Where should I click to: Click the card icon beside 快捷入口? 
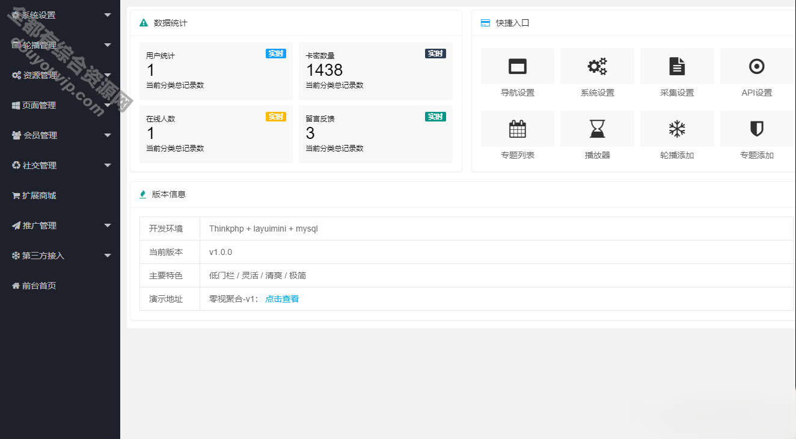pyautogui.click(x=485, y=23)
